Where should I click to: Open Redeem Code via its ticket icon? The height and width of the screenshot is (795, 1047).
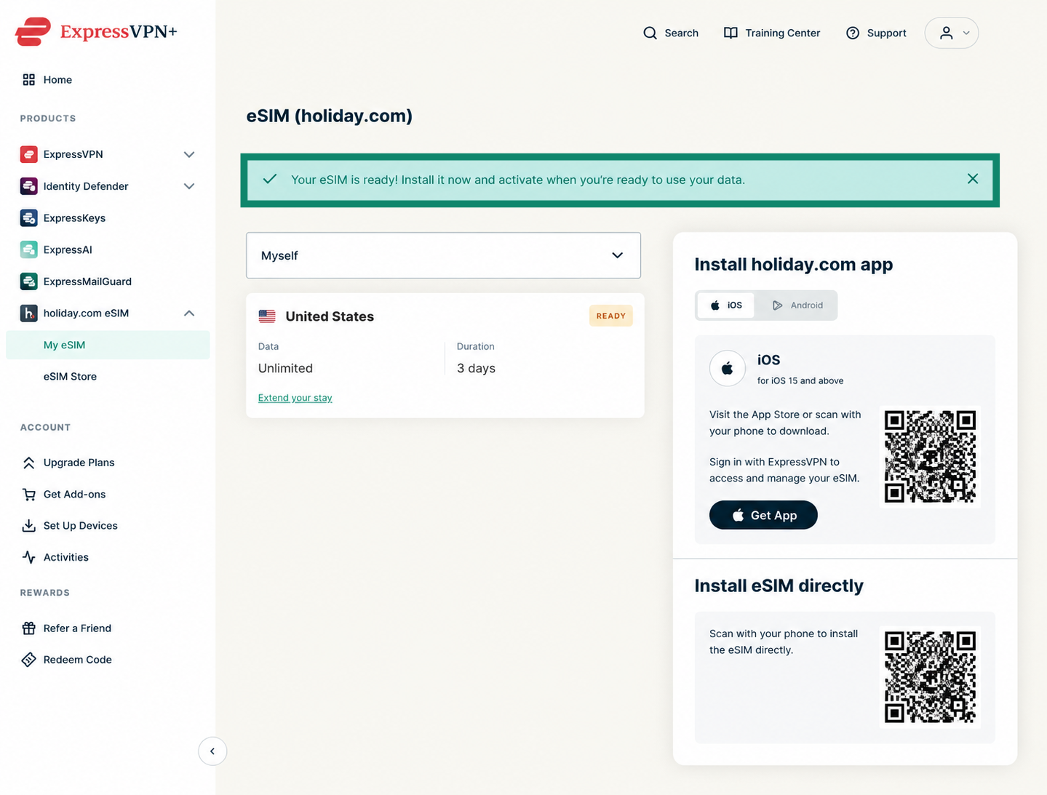coord(28,660)
